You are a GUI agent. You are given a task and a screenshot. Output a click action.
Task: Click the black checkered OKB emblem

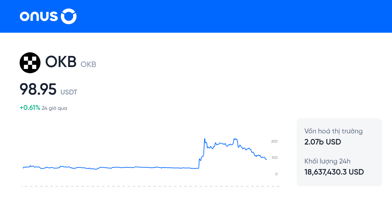(x=30, y=62)
